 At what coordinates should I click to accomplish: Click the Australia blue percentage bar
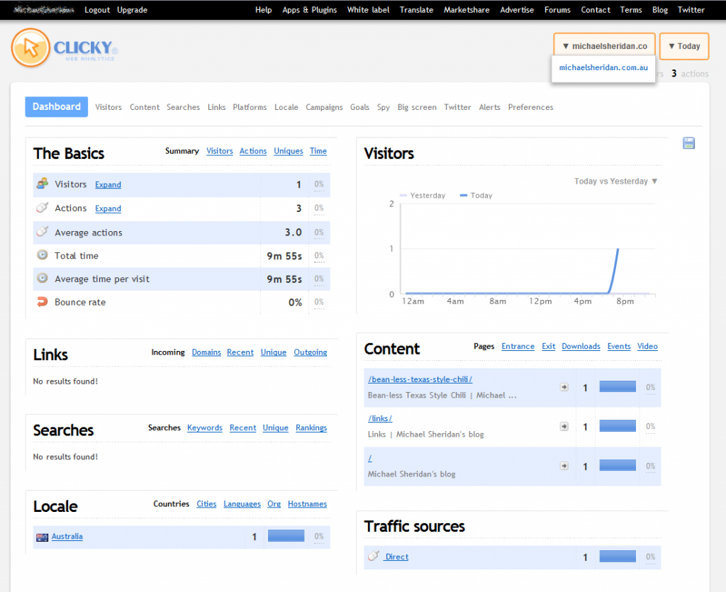[x=286, y=536]
